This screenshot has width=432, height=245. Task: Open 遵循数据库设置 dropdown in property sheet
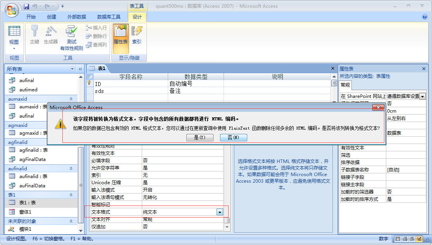(422, 96)
